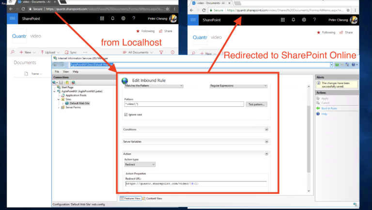372x210 pixels.
Task: Bookmark the page using the star in right browser
Action: click(x=348, y=10)
